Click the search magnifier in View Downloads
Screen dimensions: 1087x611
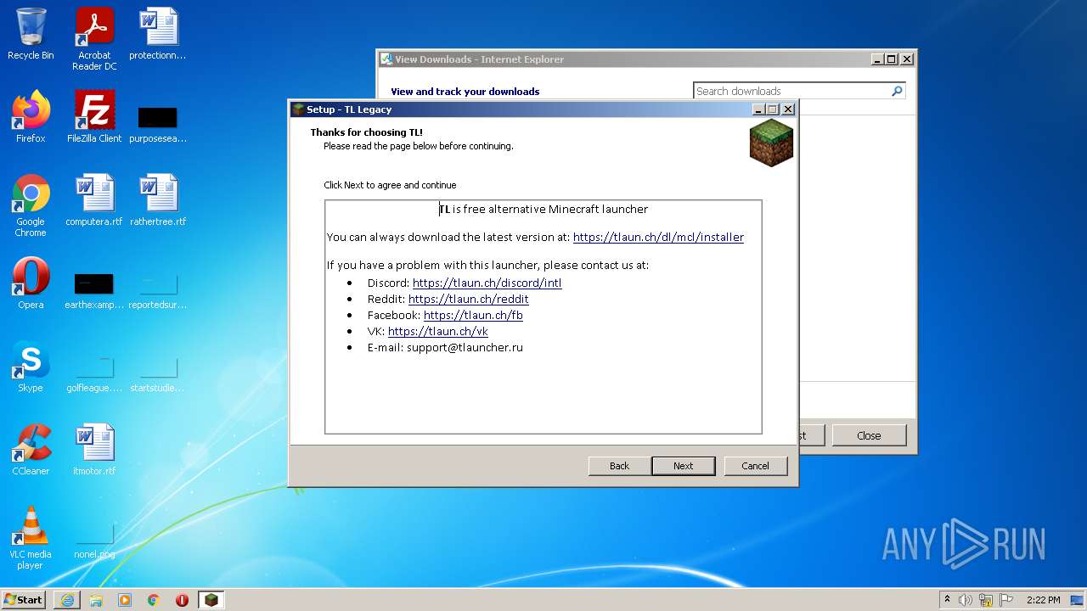[x=897, y=91]
